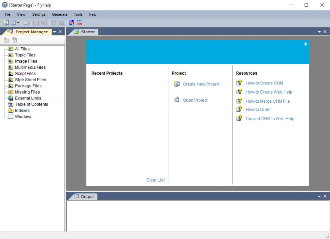Open the How-to Merge CHM File resource
The image size is (330, 239).
(268, 101)
